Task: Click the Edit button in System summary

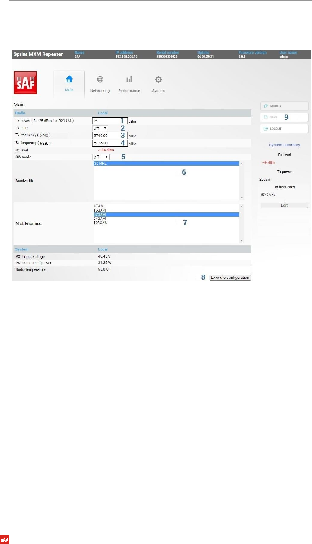Action: tap(284, 205)
